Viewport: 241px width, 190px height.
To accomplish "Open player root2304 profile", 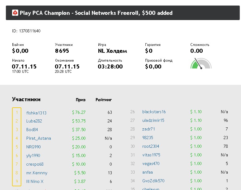I will point(151,146).
